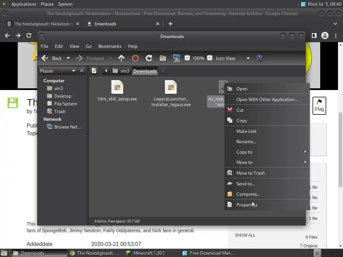Open the Home folder toolbar icon
This screenshot has height=257, width=343.
(x=163, y=58)
